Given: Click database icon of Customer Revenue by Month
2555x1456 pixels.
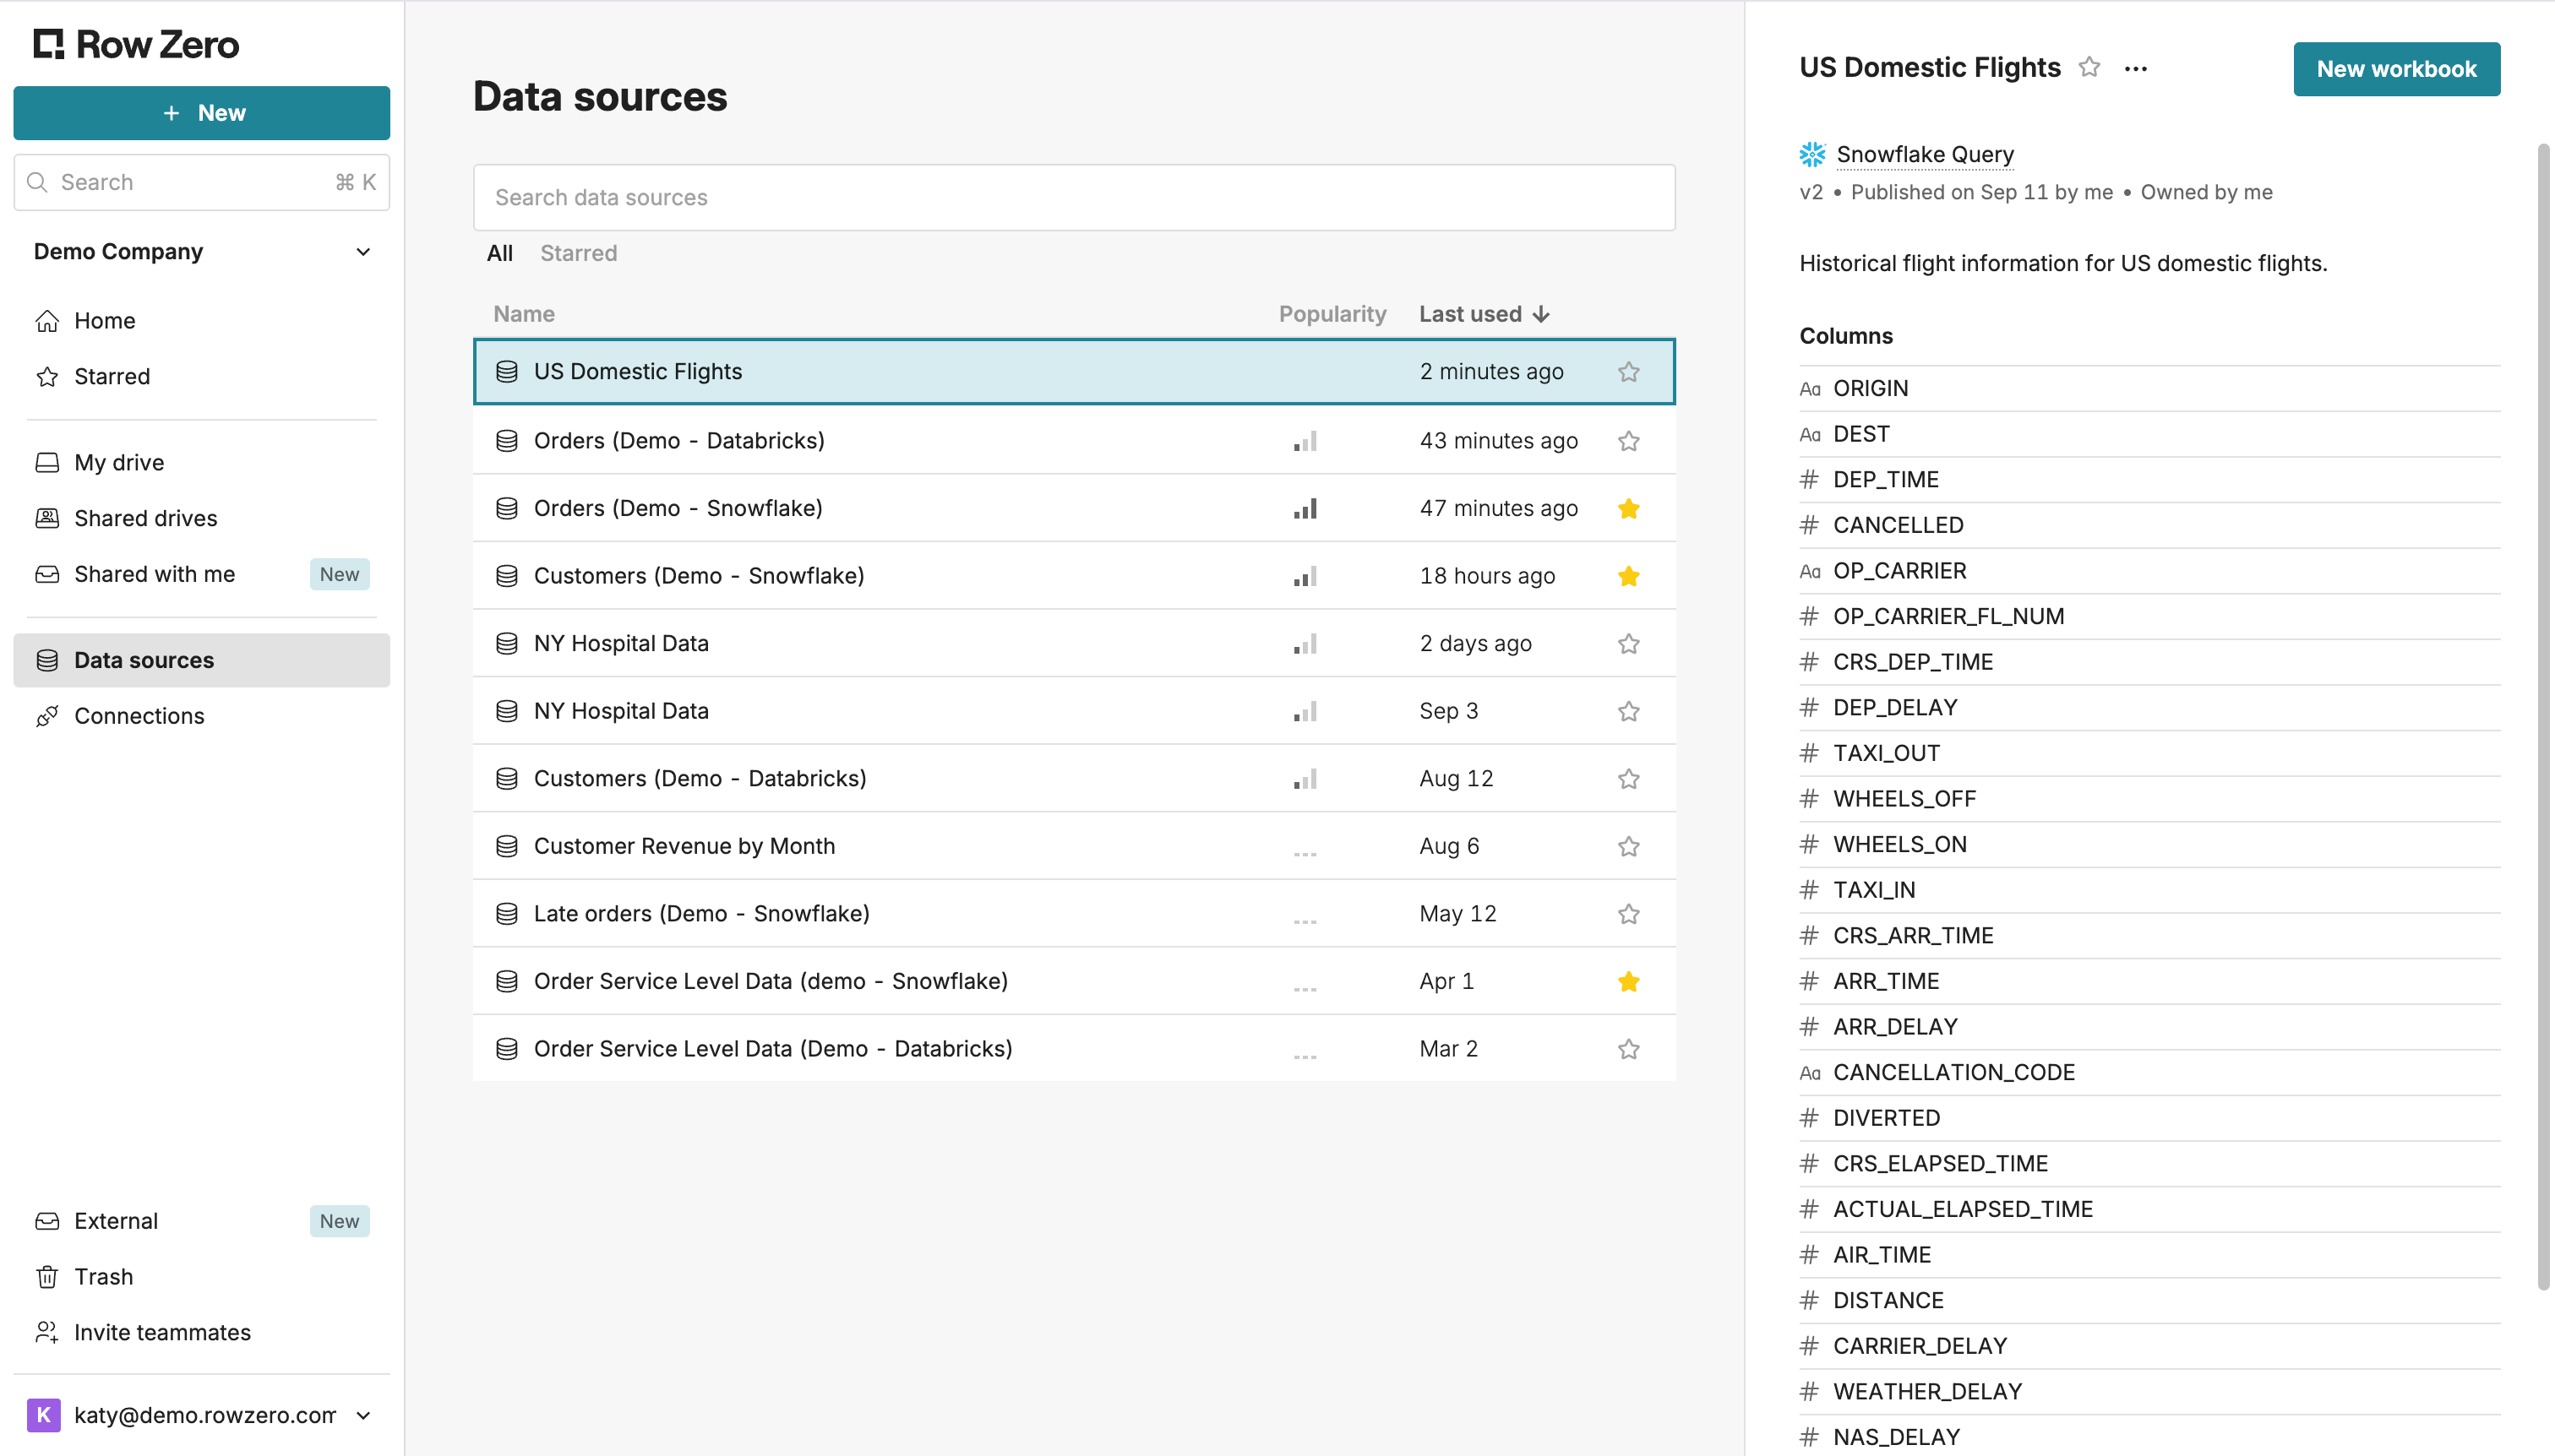Looking at the screenshot, I should pos(507,846).
